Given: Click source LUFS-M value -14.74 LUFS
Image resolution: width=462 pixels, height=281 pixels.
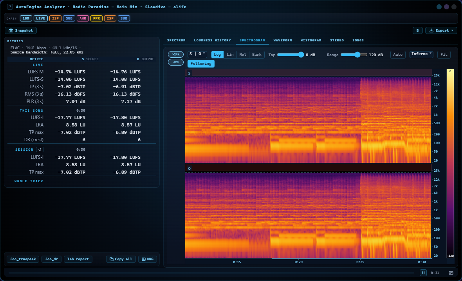Looking at the screenshot, I should [x=70, y=72].
